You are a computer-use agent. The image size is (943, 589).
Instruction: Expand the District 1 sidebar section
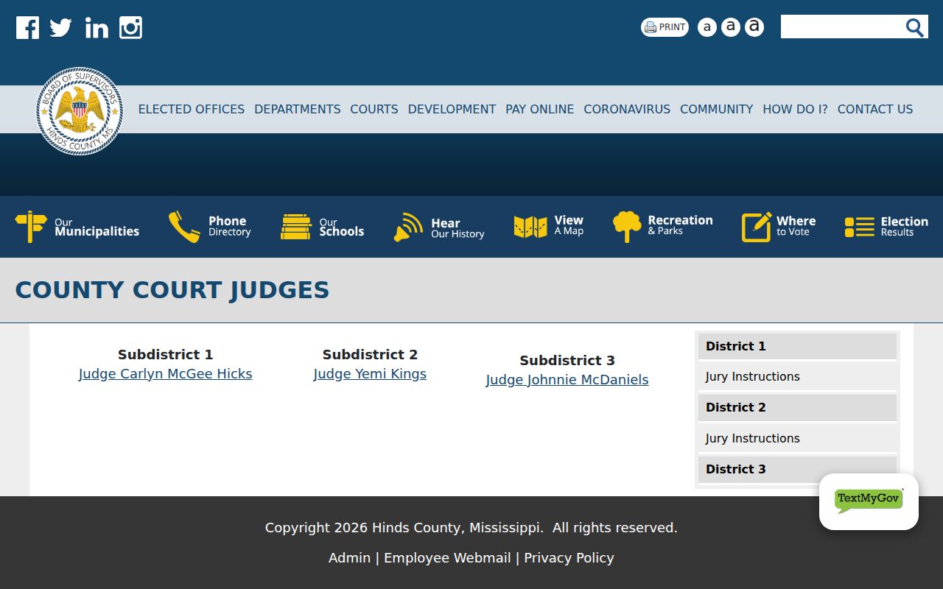[797, 346]
